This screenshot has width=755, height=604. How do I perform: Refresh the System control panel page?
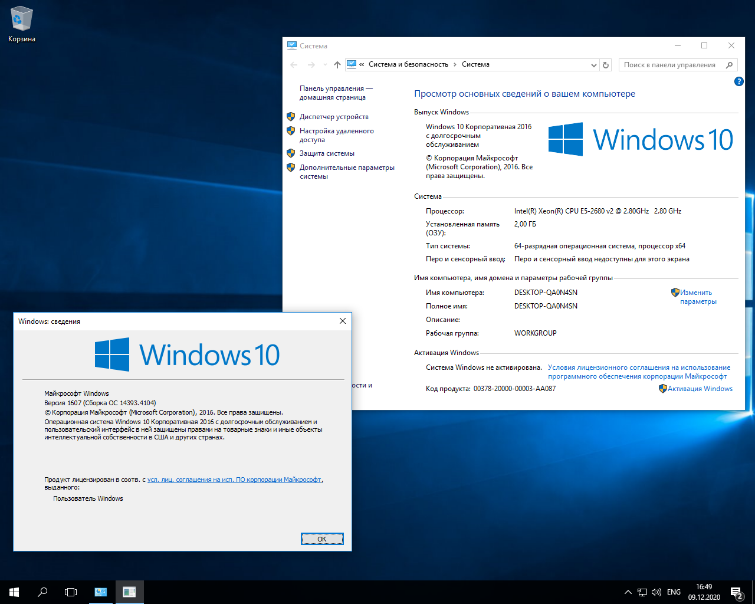[x=606, y=65]
